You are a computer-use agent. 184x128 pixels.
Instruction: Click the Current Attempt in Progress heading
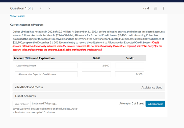click(x=27, y=25)
